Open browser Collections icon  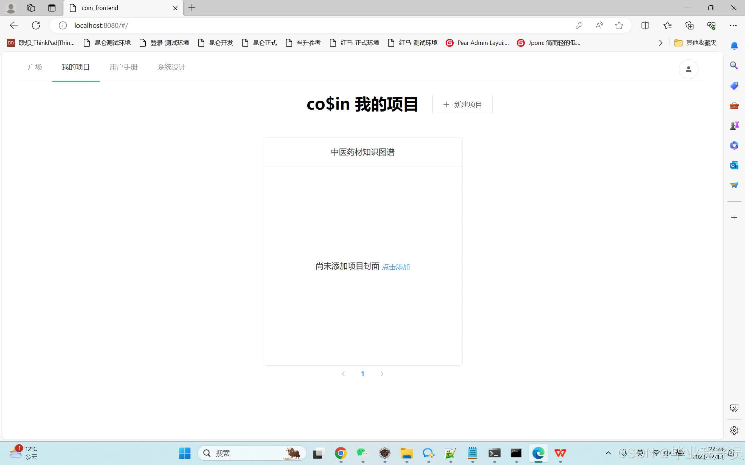coord(689,25)
